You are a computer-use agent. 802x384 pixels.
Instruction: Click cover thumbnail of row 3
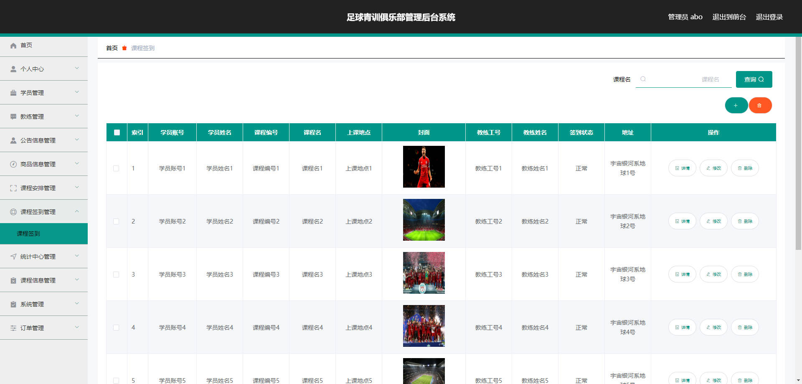(x=424, y=273)
